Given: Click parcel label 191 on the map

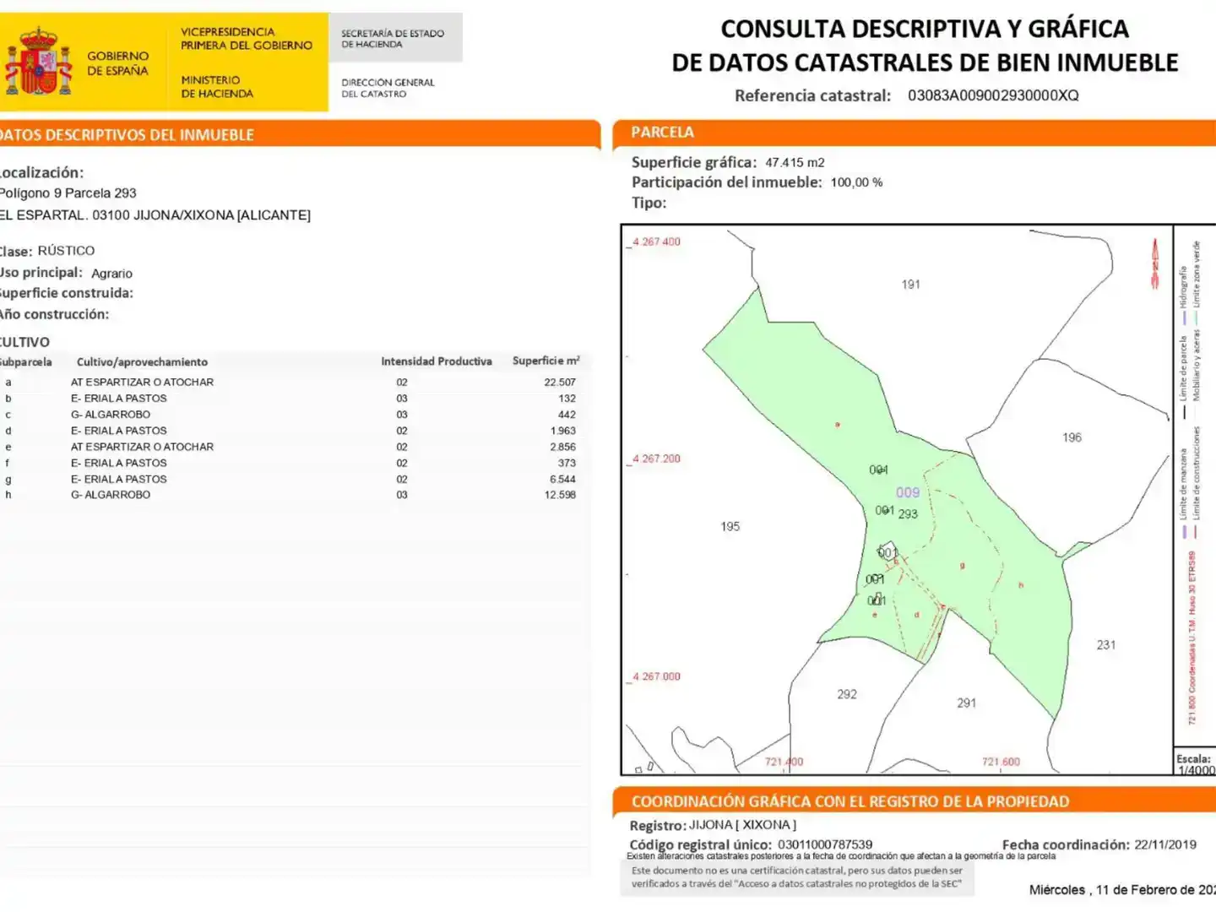Looking at the screenshot, I should 910,285.
